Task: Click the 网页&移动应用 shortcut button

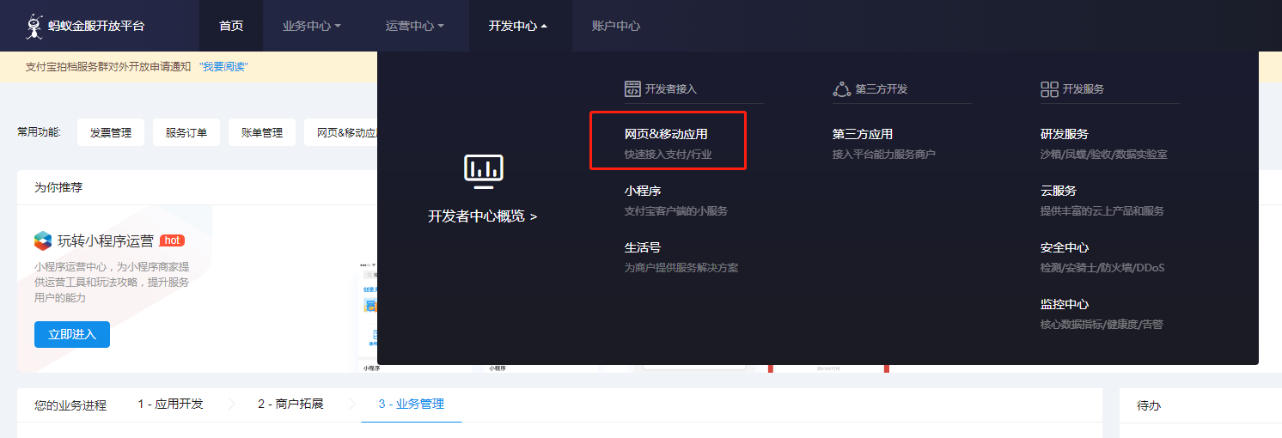Action: (x=341, y=132)
